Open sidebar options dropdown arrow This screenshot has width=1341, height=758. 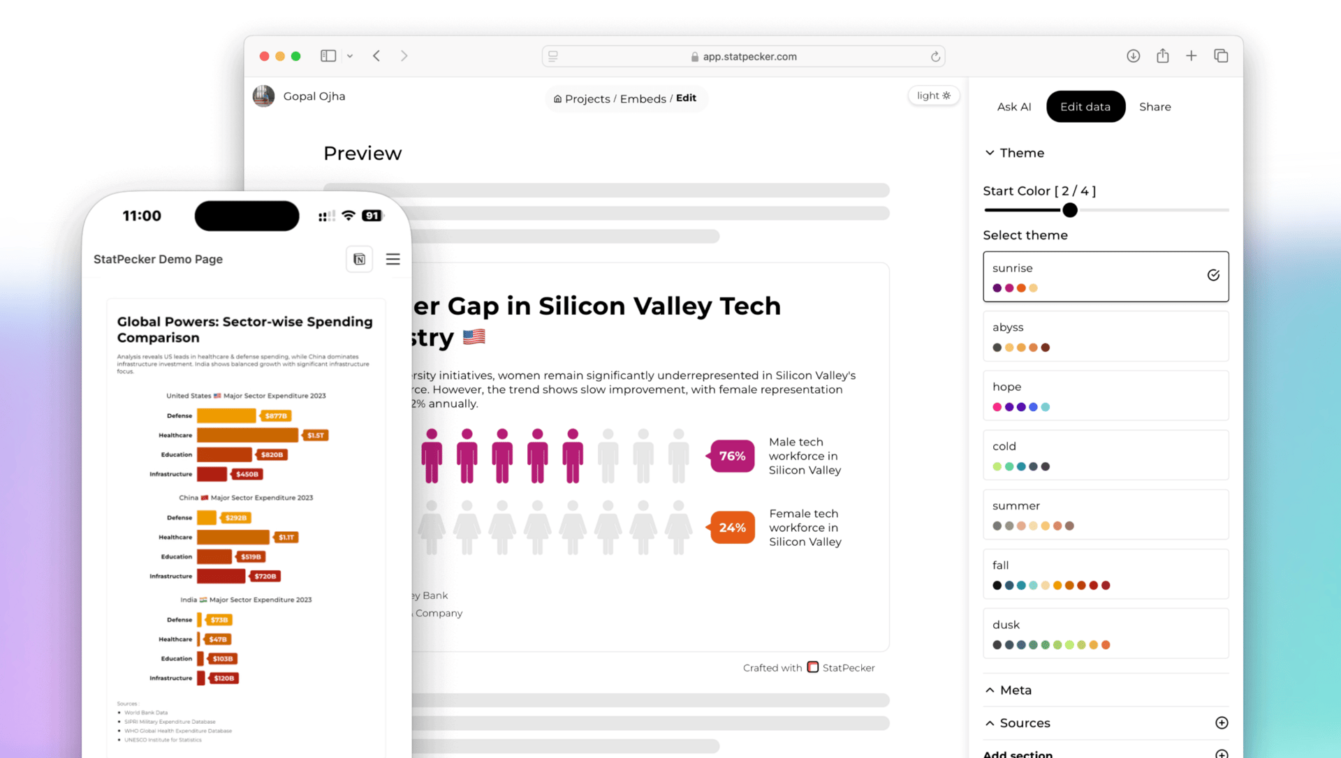tap(350, 56)
